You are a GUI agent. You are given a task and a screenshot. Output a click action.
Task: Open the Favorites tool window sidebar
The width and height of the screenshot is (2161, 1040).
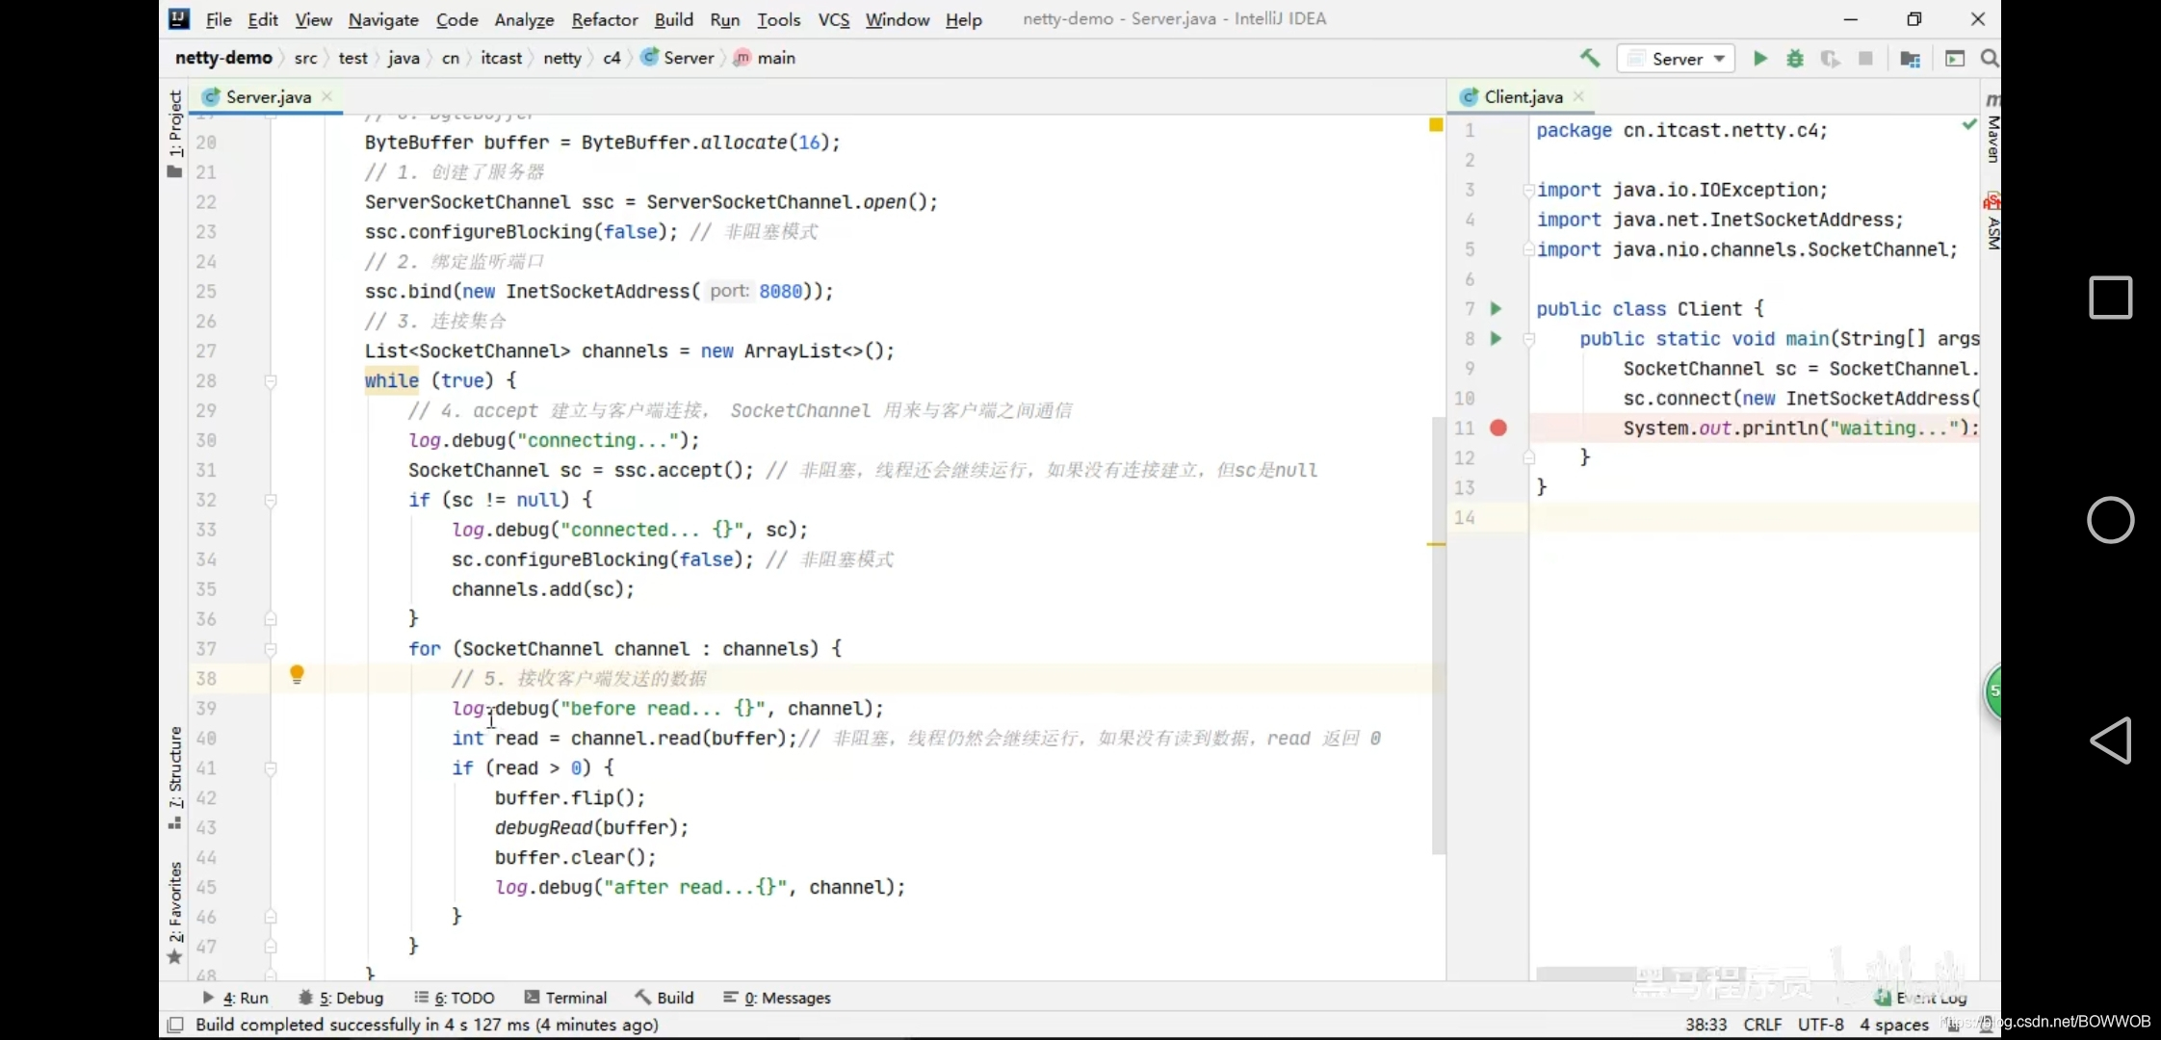[x=174, y=912]
